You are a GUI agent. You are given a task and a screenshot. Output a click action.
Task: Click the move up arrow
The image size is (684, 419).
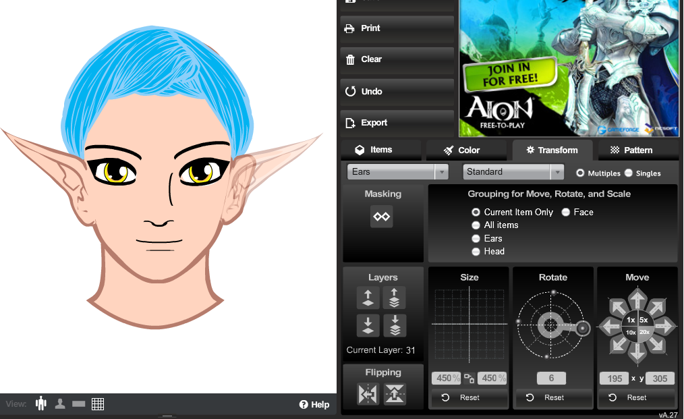(637, 298)
